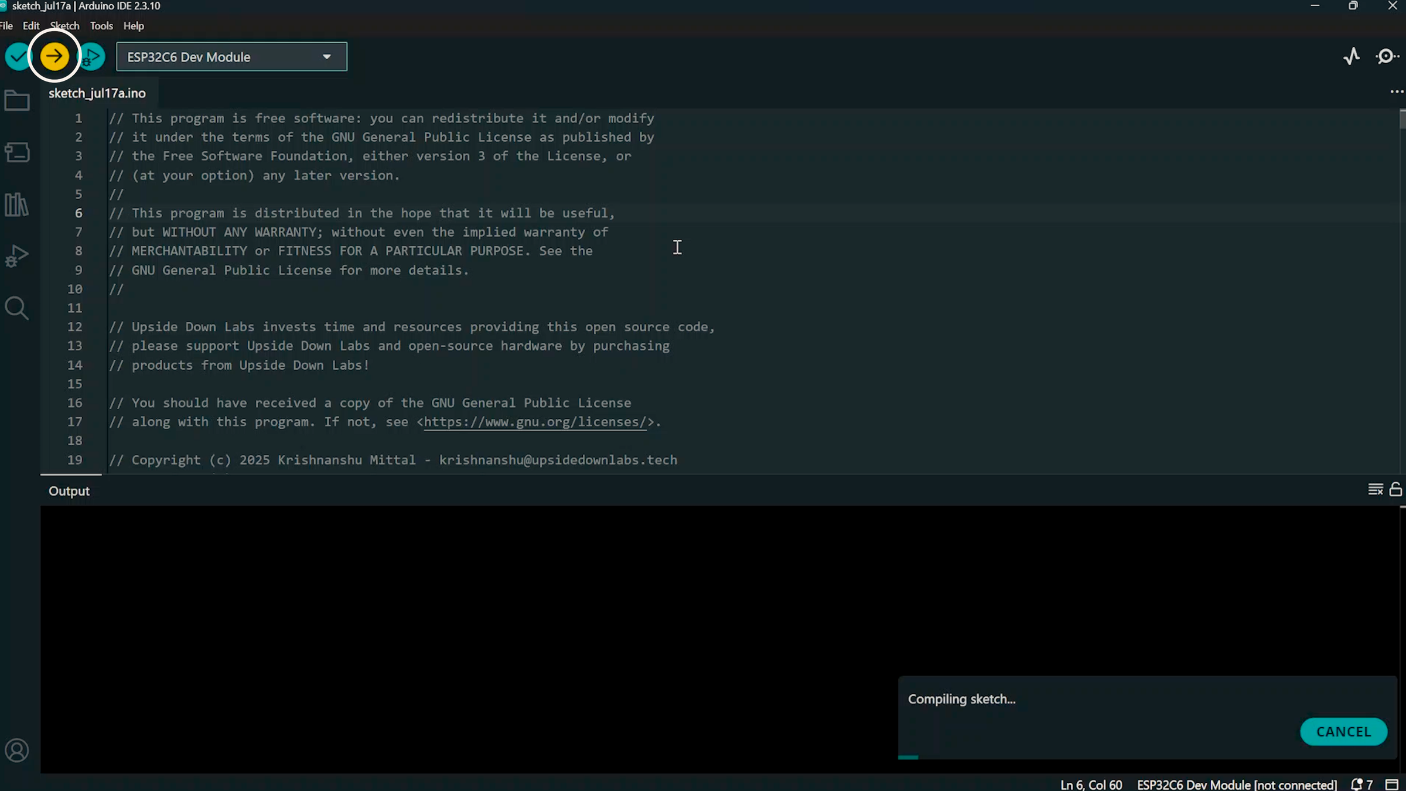
Task: Open the Sketch menu
Action: (64, 26)
